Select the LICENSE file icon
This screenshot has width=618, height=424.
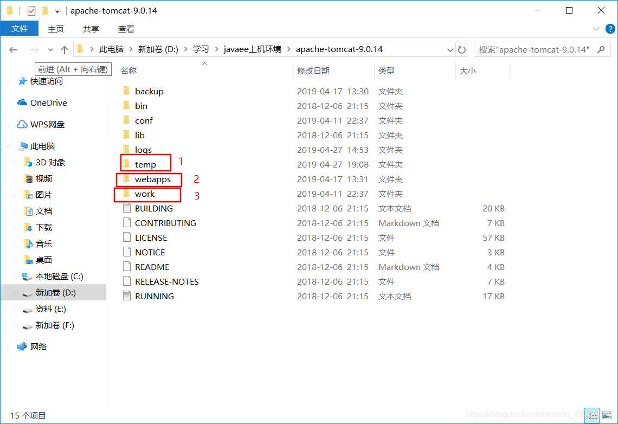pos(126,237)
